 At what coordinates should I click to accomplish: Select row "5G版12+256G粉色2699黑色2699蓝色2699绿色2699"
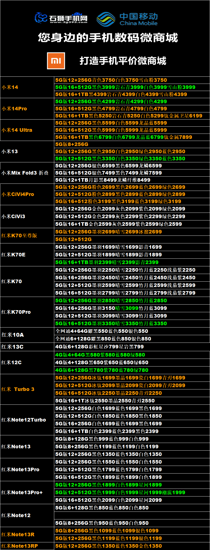coord(132,187)
